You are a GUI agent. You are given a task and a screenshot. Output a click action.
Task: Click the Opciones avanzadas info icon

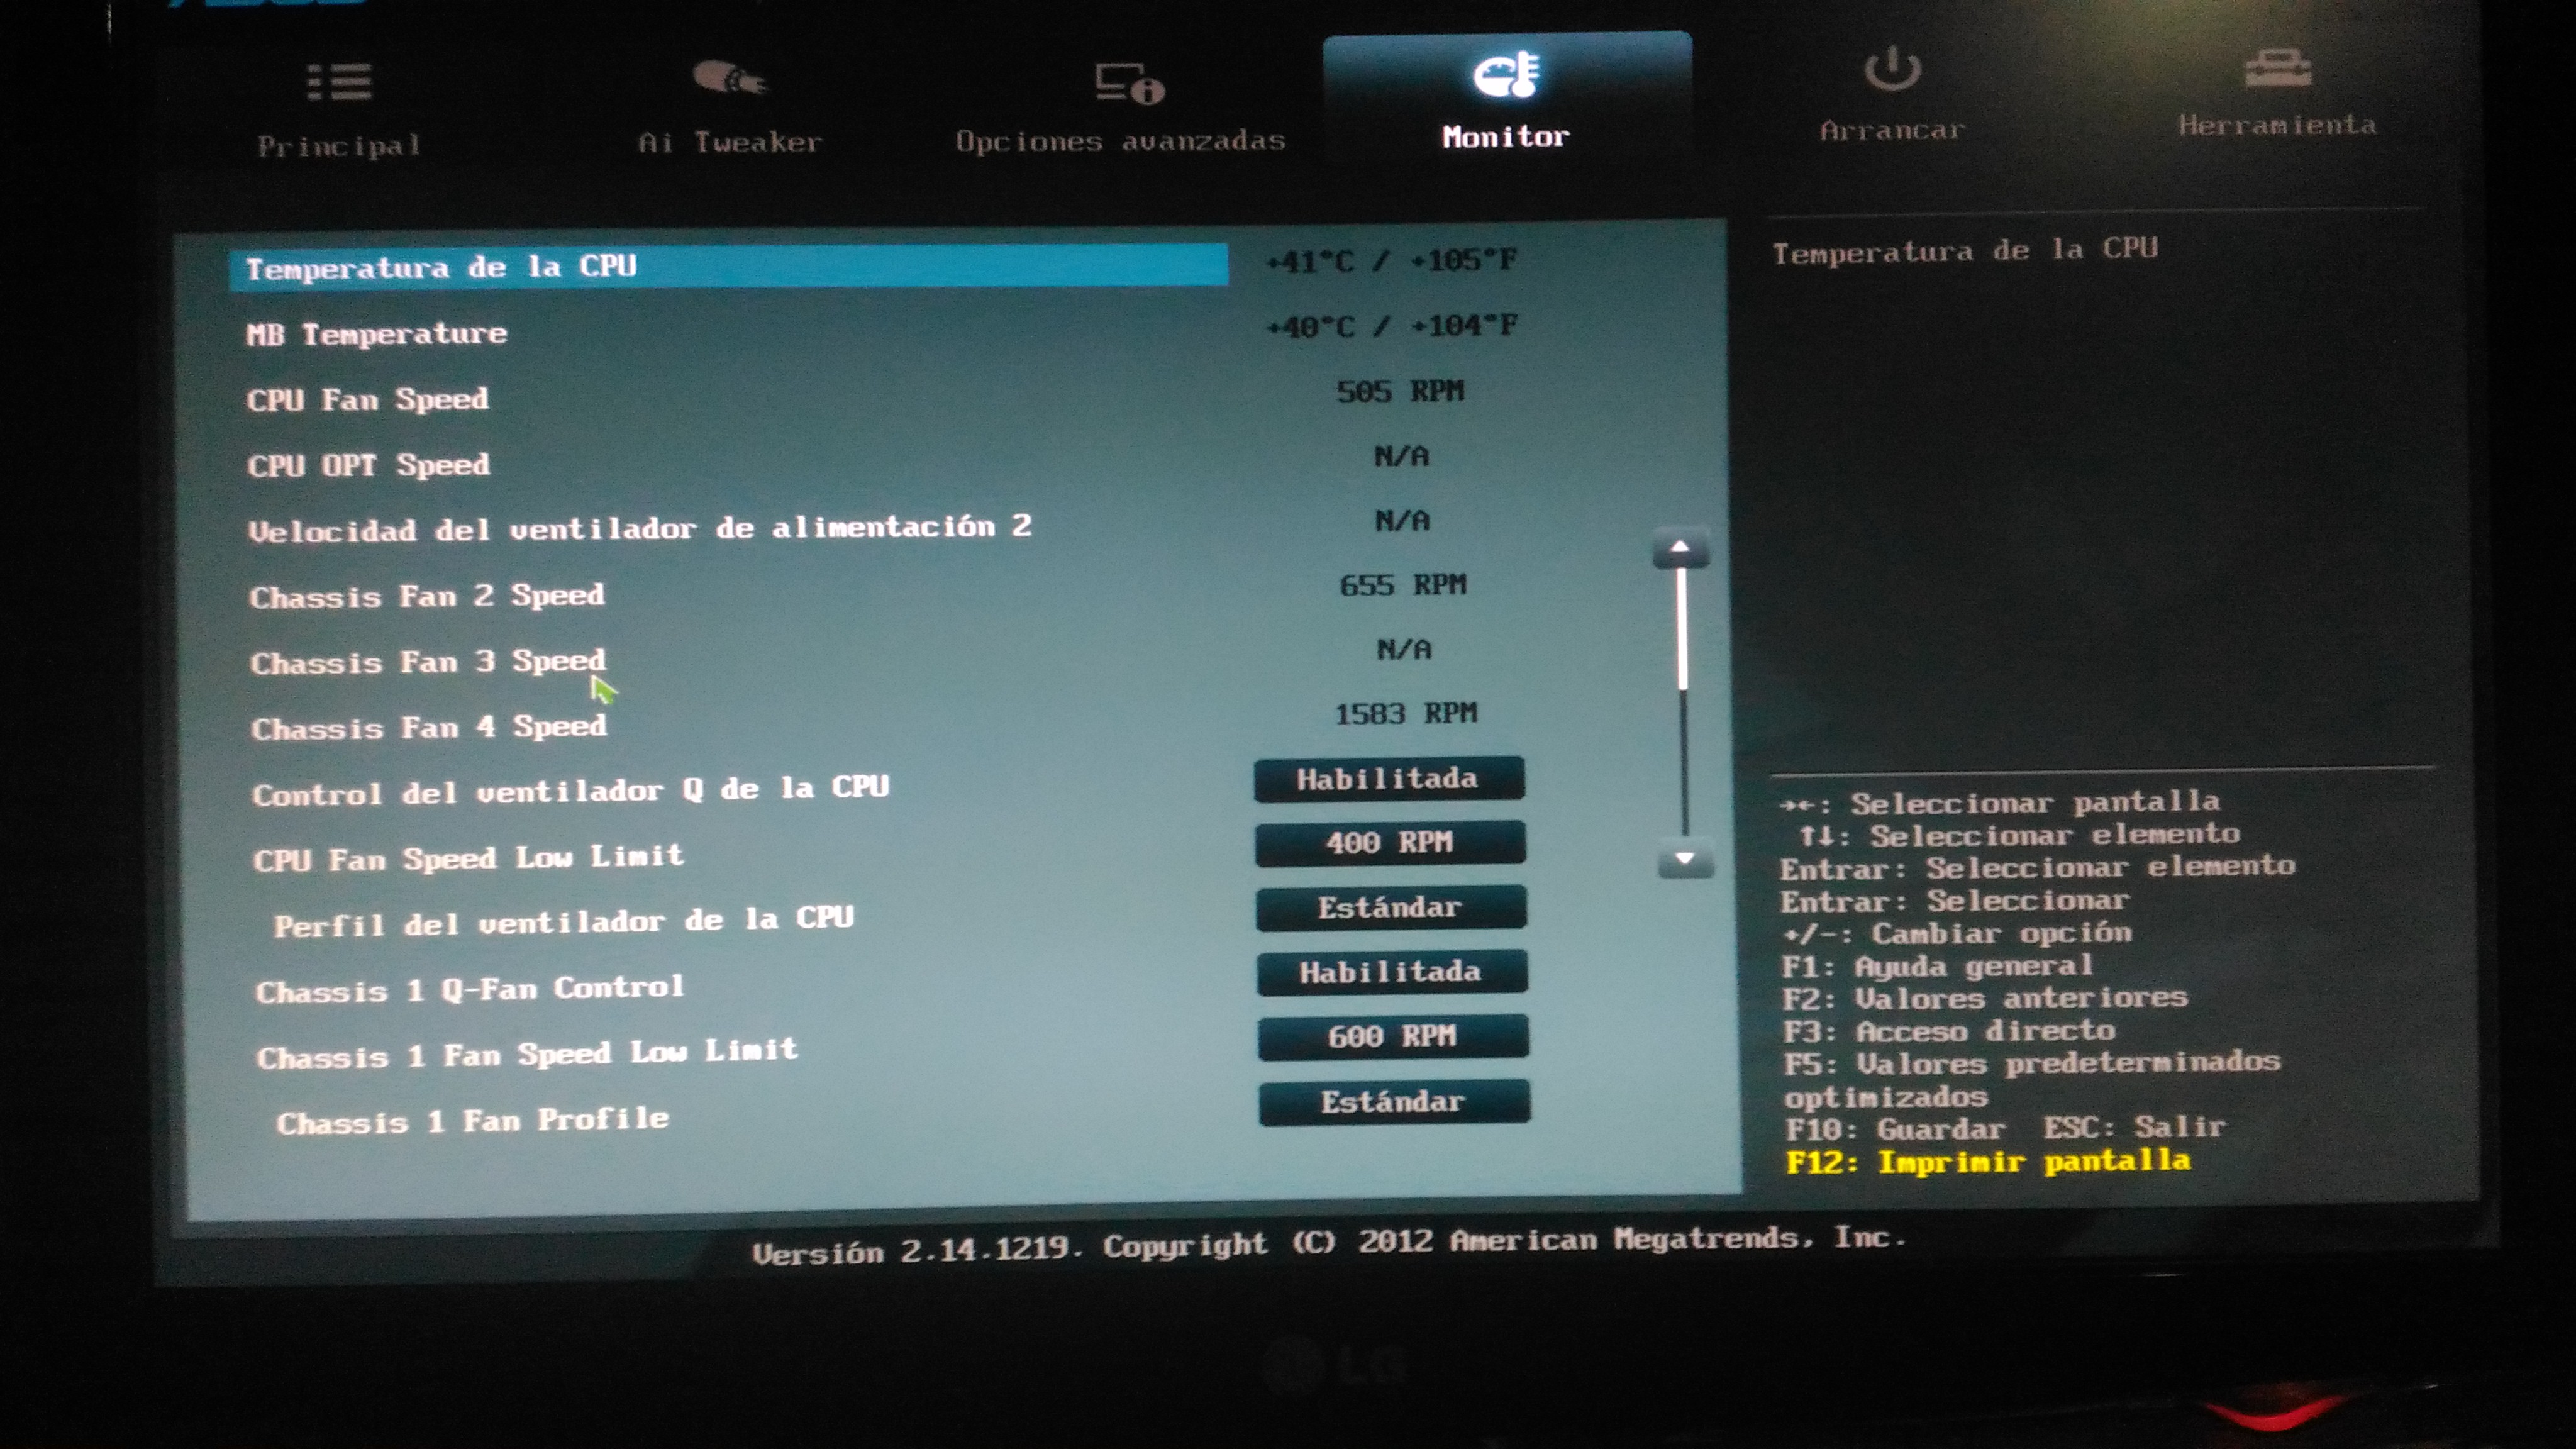coord(1129,83)
